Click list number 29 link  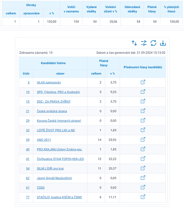tap(28, 121)
